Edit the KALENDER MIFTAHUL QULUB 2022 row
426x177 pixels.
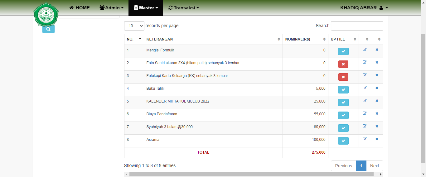pos(365,101)
